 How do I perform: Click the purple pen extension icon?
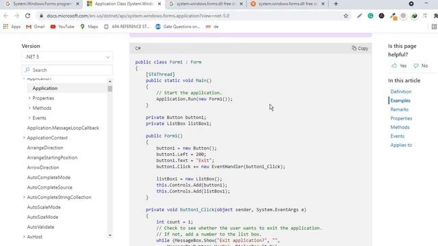click(x=359, y=16)
